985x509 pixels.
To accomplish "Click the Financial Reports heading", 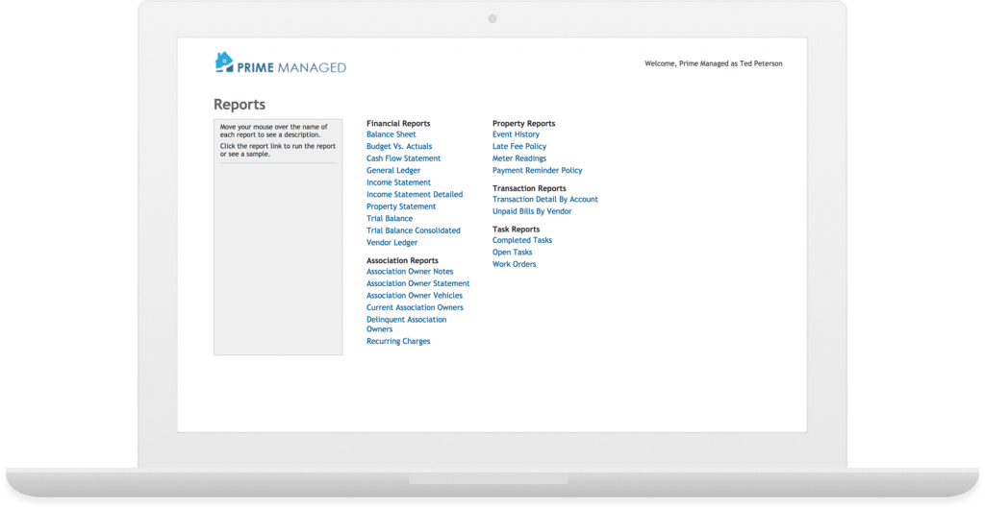I will tap(398, 124).
